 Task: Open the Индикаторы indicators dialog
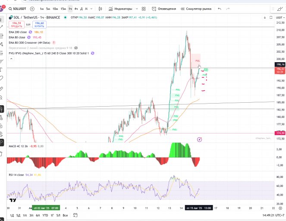point(120,9)
